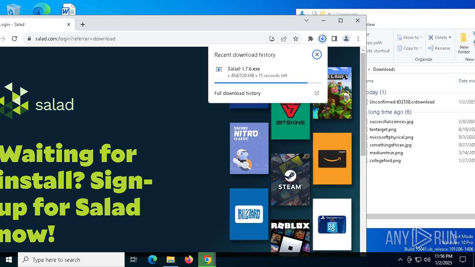The width and height of the screenshot is (475, 267).
Task: Open the Recycle Bin desktop icon
Action: click(13, 9)
